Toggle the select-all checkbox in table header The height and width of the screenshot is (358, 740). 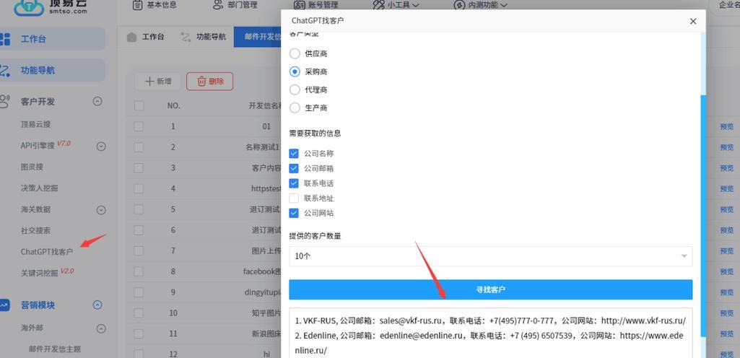pos(139,105)
